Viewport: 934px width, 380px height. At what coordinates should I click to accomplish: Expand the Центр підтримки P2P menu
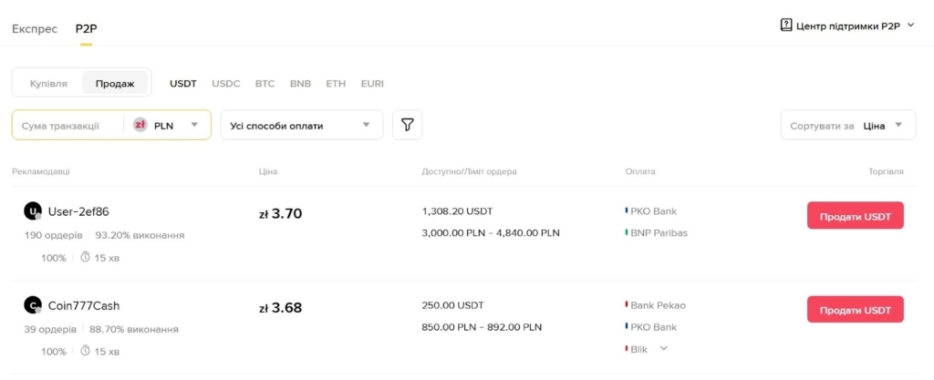909,26
